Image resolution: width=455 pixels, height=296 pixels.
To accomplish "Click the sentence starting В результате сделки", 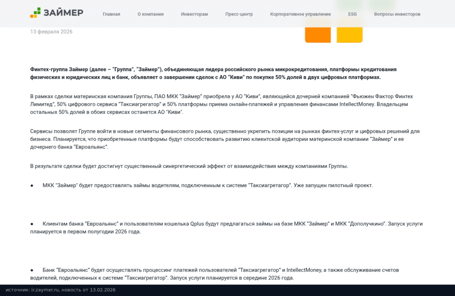I will 189,166.
